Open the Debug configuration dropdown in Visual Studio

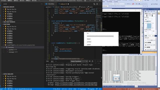click(x=111, y=4)
